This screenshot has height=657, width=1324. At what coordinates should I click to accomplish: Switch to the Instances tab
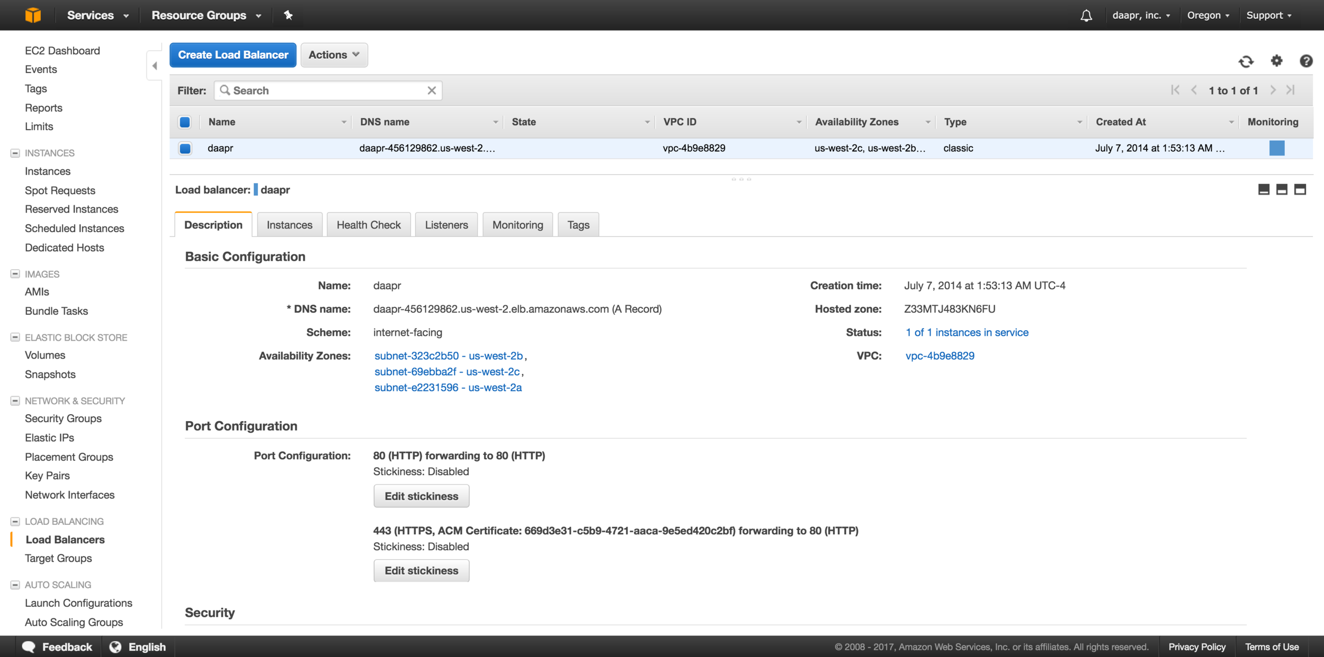[x=290, y=225]
